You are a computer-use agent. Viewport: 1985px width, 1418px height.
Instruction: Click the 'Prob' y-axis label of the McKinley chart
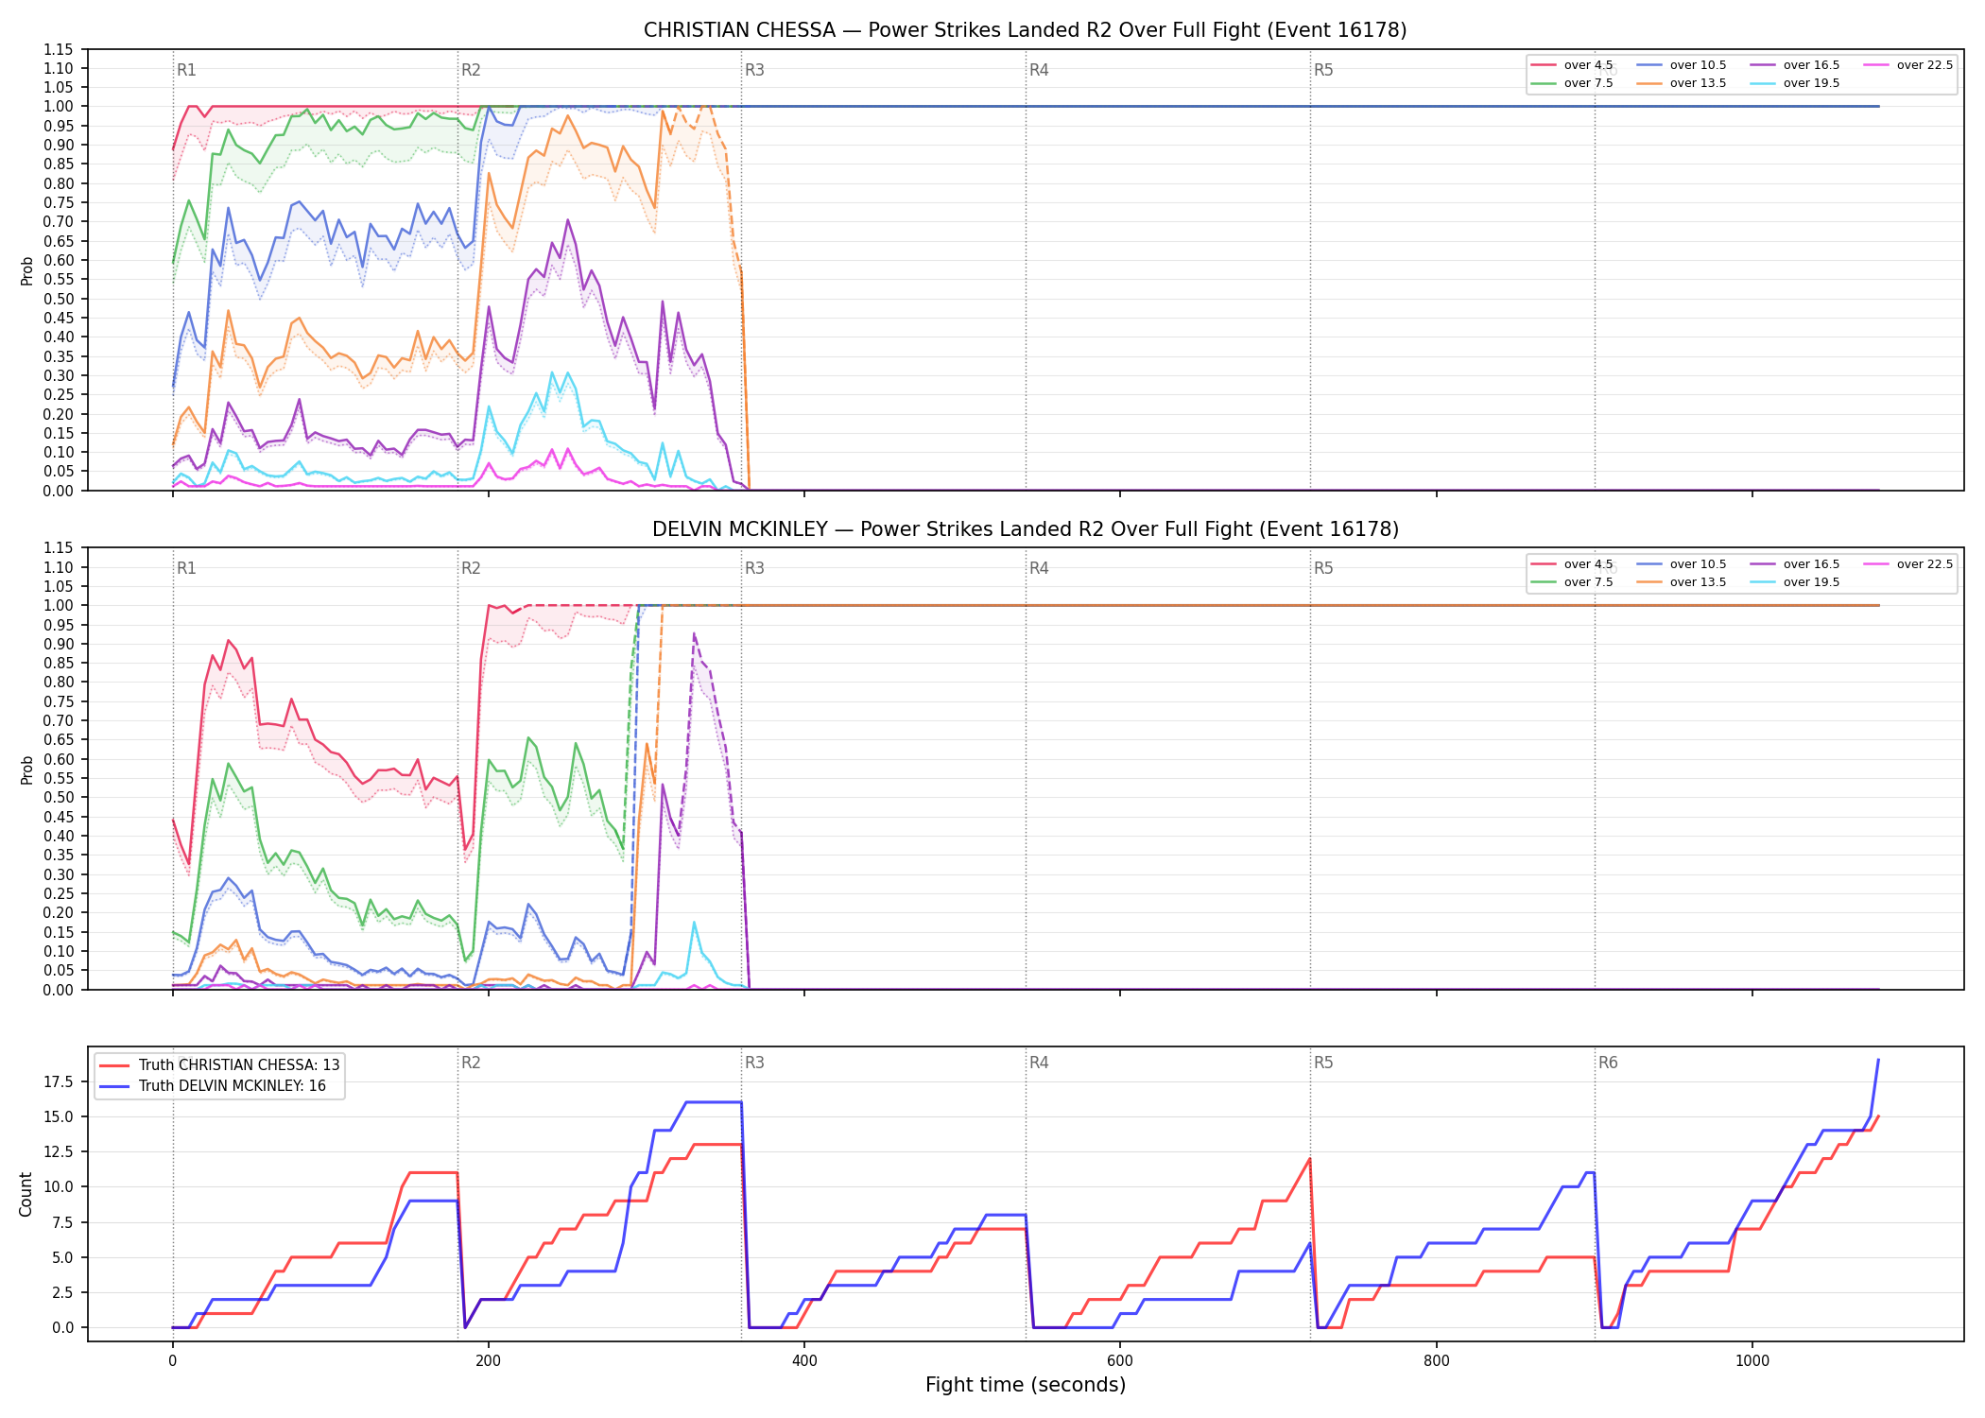[26, 770]
